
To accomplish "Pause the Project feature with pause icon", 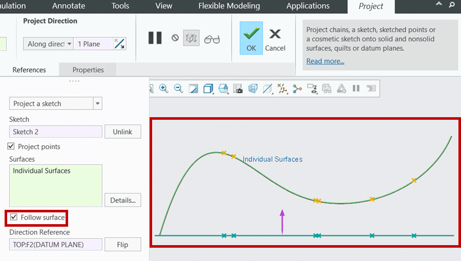I will pyautogui.click(x=155, y=38).
